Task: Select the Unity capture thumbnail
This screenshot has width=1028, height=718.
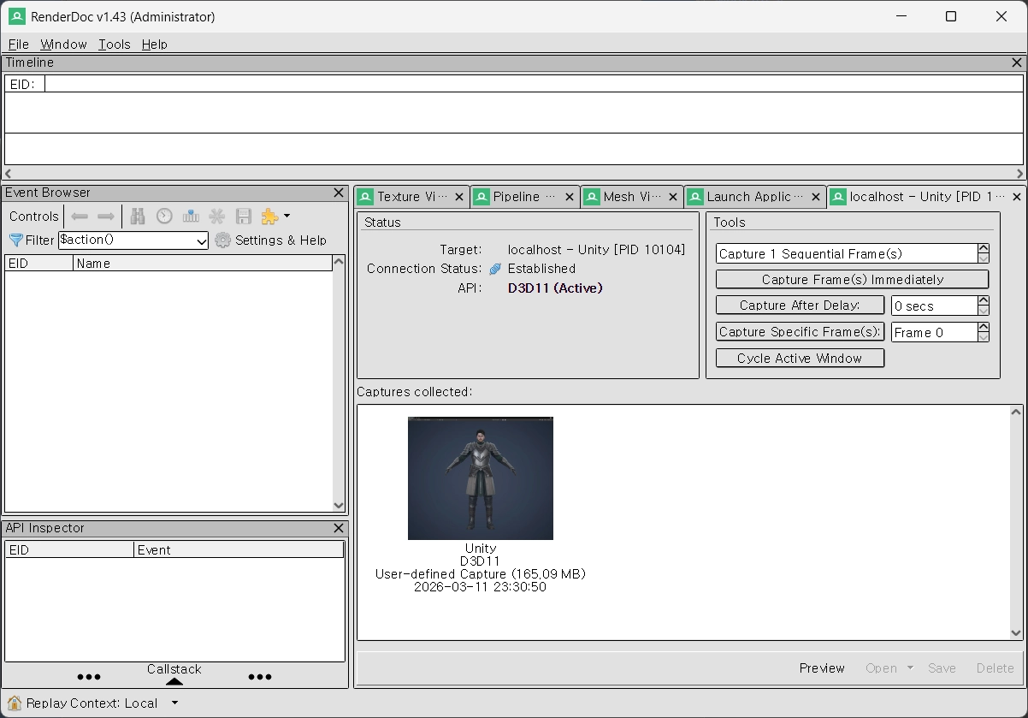Action: coord(481,478)
